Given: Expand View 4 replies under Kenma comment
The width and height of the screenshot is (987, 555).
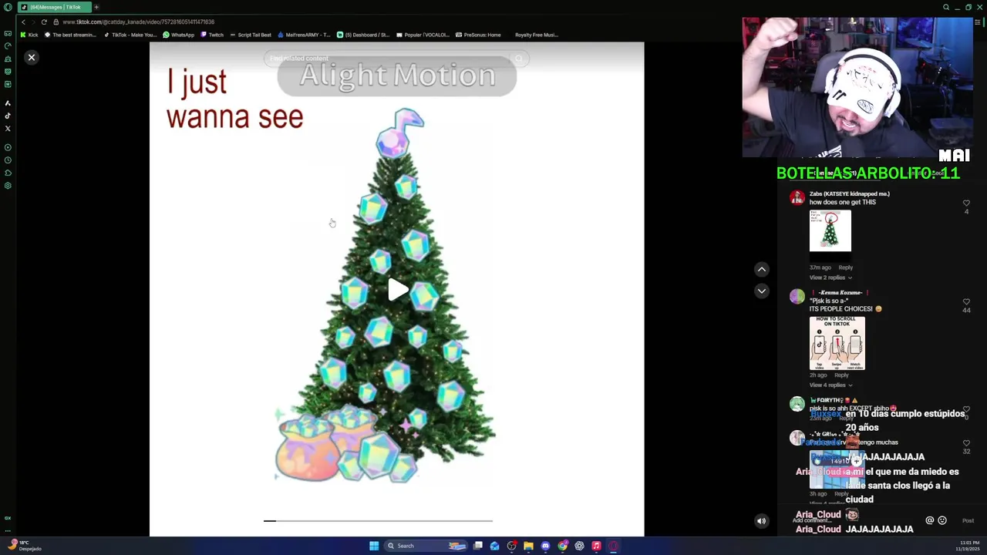Looking at the screenshot, I should tap(830, 385).
